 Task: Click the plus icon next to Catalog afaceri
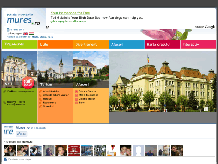[x=76, y=99]
